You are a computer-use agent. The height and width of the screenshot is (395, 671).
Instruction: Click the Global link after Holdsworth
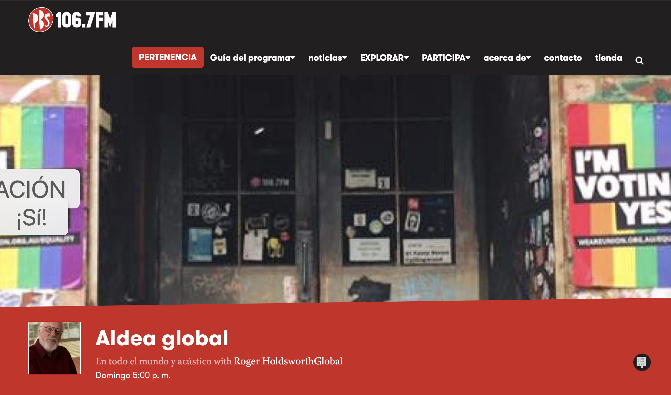tap(328, 361)
